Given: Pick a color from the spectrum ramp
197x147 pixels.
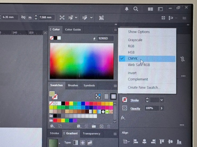Looking at the screenshot, I should (x=81, y=61).
